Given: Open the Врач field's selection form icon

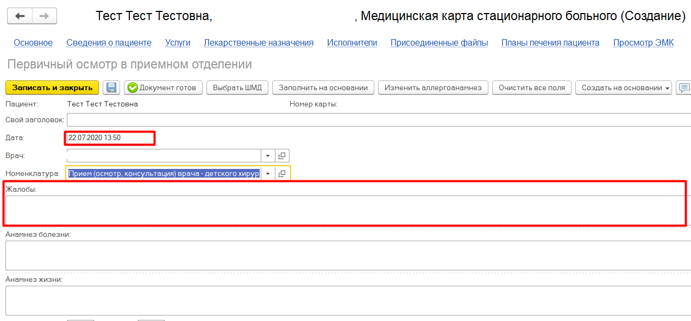Looking at the screenshot, I should (282, 156).
